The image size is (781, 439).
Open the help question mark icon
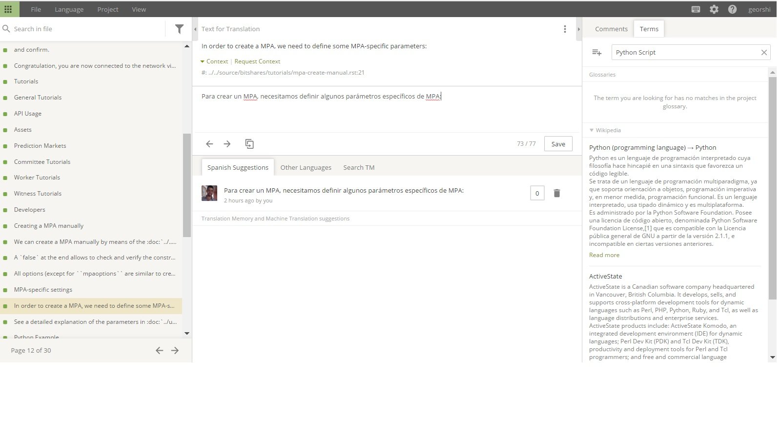pyautogui.click(x=732, y=9)
